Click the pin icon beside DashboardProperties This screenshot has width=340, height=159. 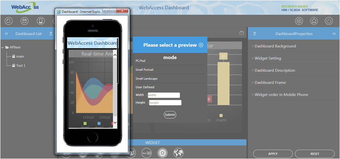click(x=255, y=34)
